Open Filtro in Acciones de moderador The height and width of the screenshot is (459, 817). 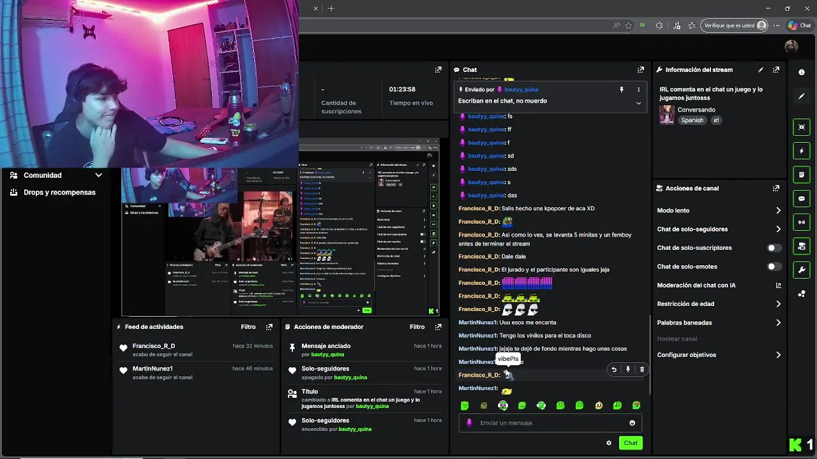tap(417, 327)
